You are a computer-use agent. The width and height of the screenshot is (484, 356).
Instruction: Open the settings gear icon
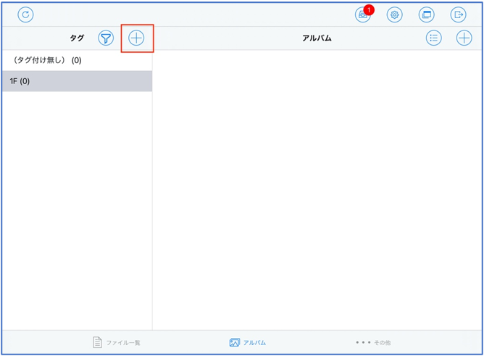(394, 15)
